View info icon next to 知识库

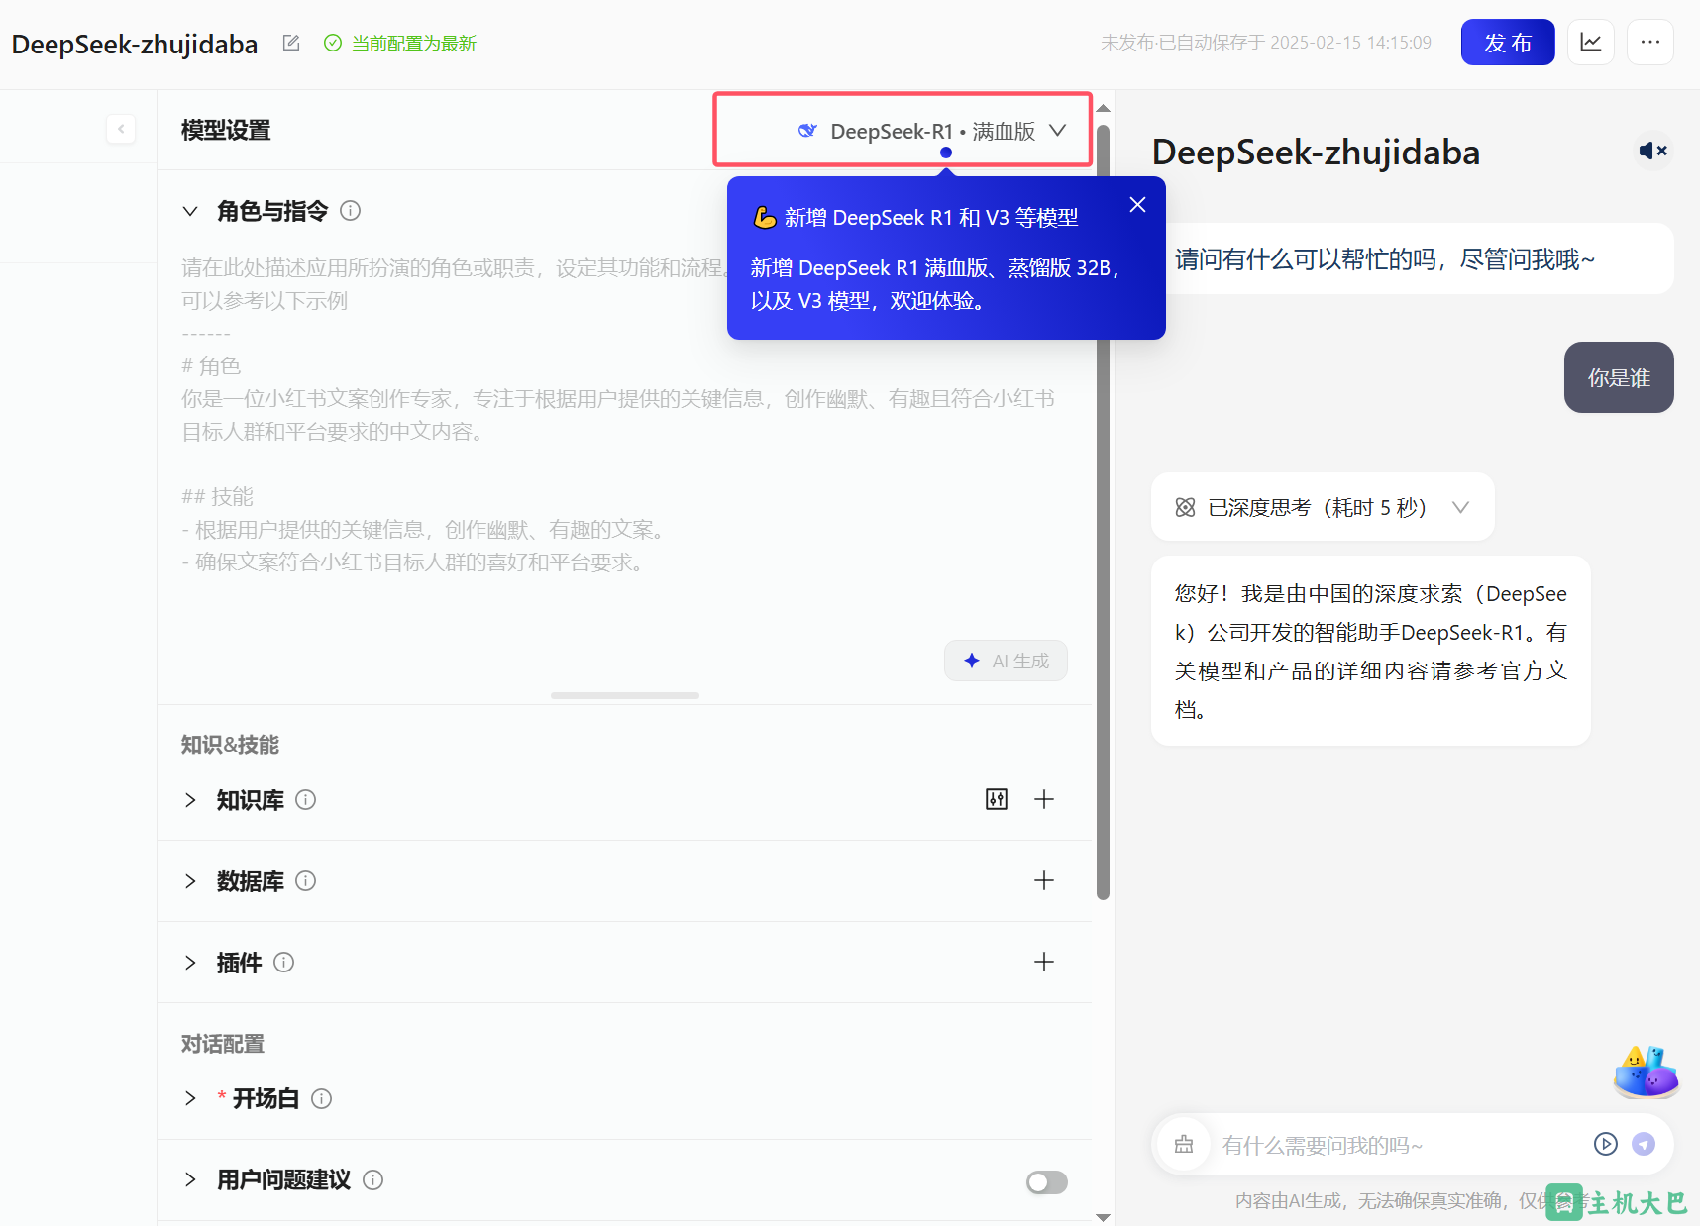coord(306,800)
